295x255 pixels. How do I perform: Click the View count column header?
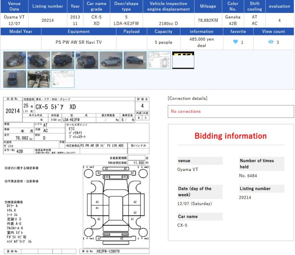click(x=274, y=31)
